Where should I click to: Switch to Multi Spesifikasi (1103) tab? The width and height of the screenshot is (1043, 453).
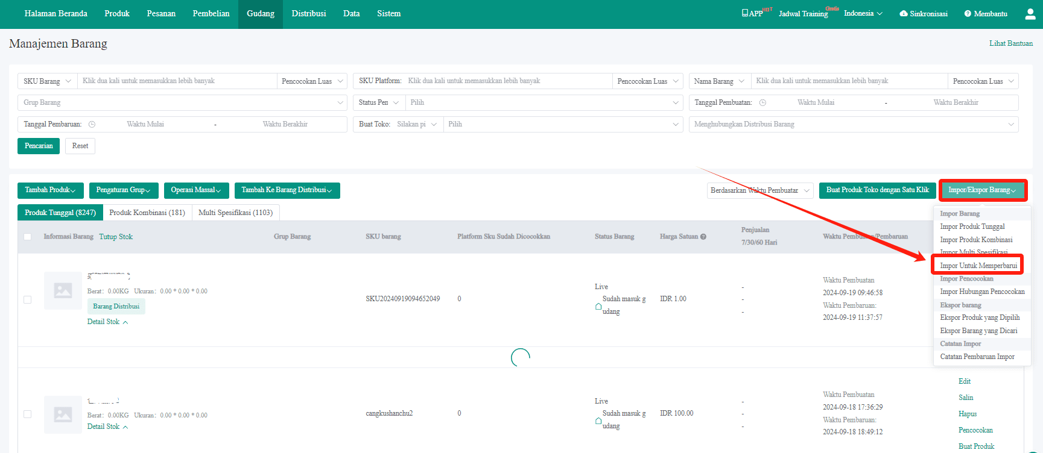pyautogui.click(x=236, y=213)
